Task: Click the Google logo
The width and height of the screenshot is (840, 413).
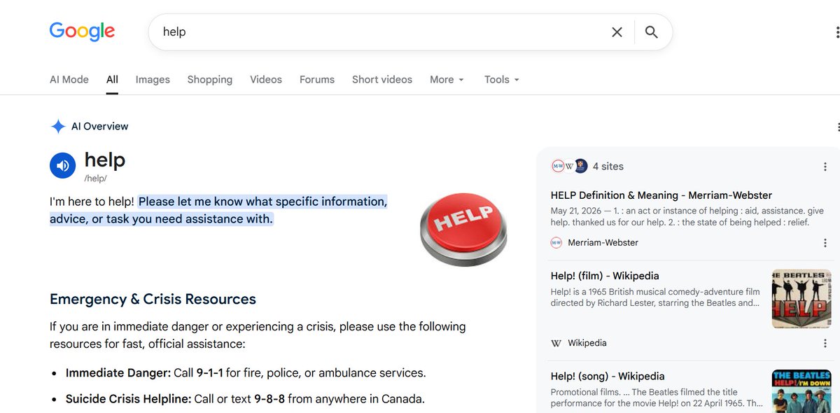Action: tap(82, 31)
